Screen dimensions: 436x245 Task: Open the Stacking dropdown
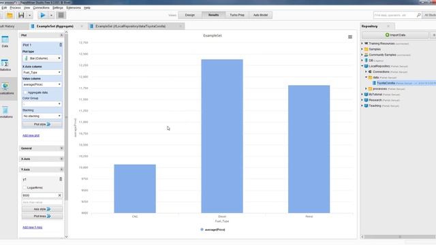point(42,116)
